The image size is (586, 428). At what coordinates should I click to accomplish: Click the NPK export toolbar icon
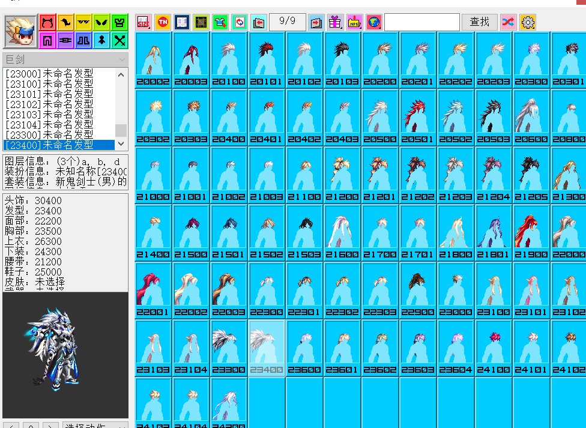coord(355,23)
